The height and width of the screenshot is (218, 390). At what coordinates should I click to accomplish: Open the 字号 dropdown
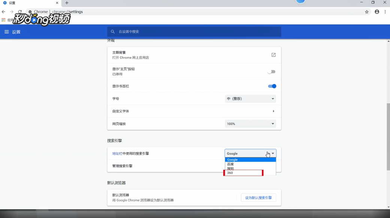(250, 99)
